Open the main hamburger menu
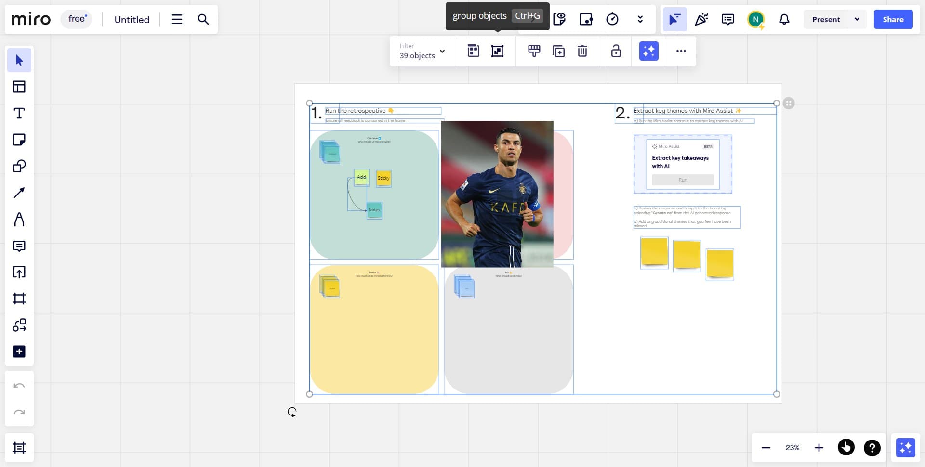This screenshot has width=925, height=467. (176, 19)
